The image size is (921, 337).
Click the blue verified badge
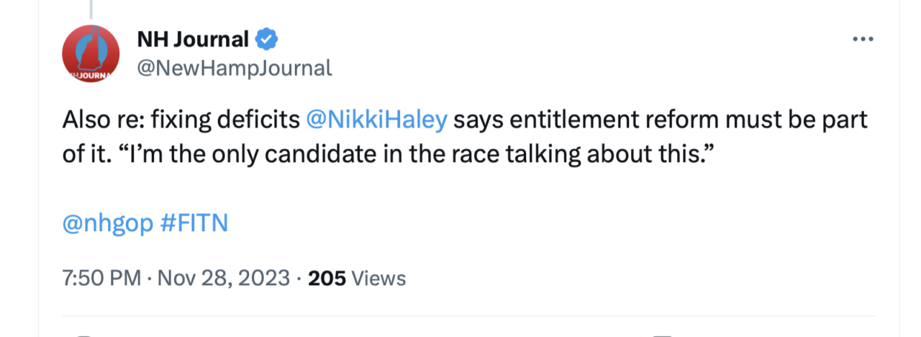pyautogui.click(x=268, y=39)
